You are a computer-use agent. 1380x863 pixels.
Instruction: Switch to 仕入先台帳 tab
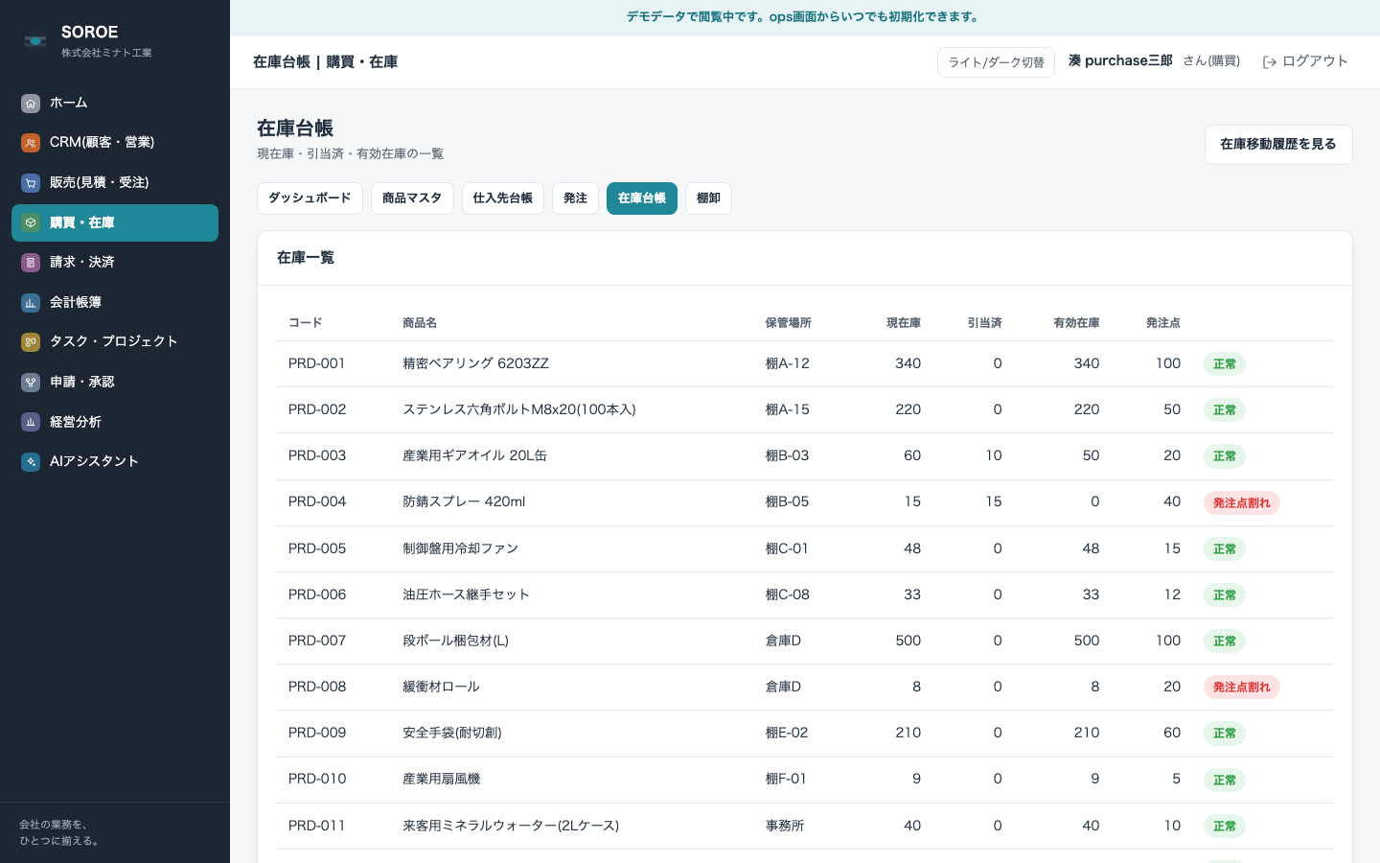point(503,198)
